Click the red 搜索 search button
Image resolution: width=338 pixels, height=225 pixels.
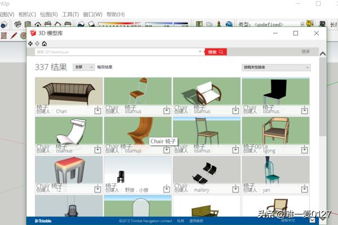[215, 52]
